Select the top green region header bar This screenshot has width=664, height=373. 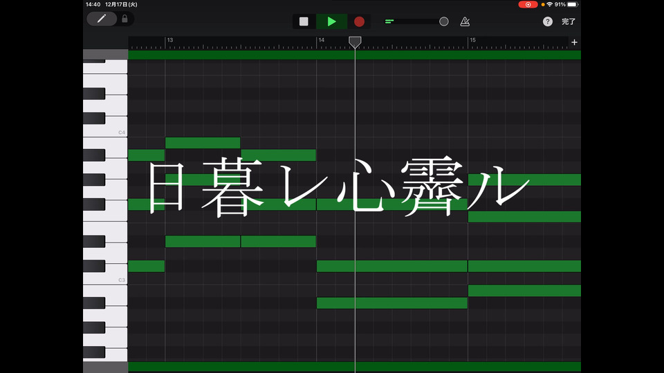tap(354, 55)
